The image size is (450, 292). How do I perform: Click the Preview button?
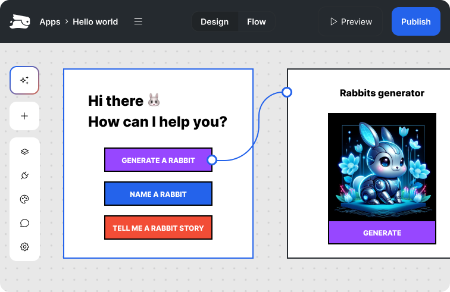click(350, 21)
